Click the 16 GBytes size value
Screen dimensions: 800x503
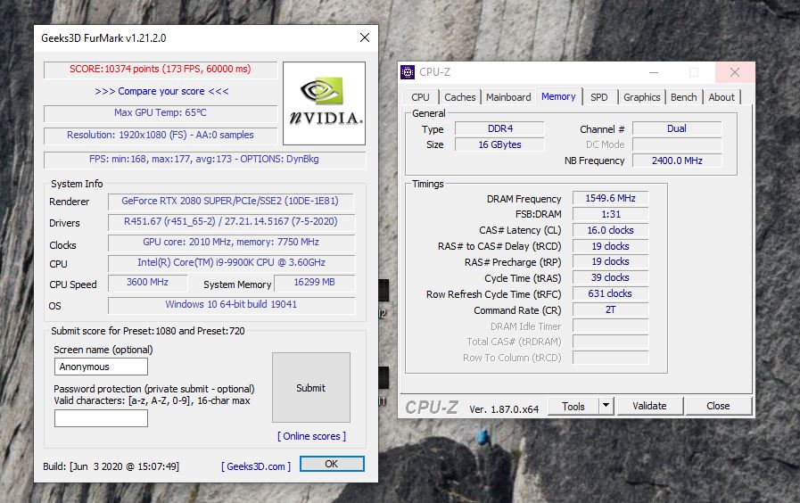500,144
